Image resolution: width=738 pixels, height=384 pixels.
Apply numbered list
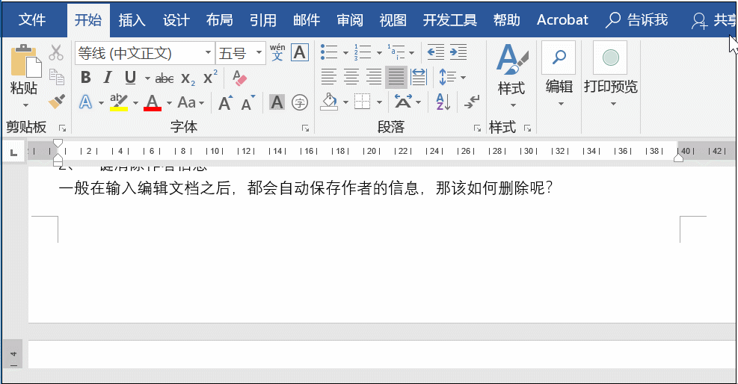pyautogui.click(x=363, y=52)
